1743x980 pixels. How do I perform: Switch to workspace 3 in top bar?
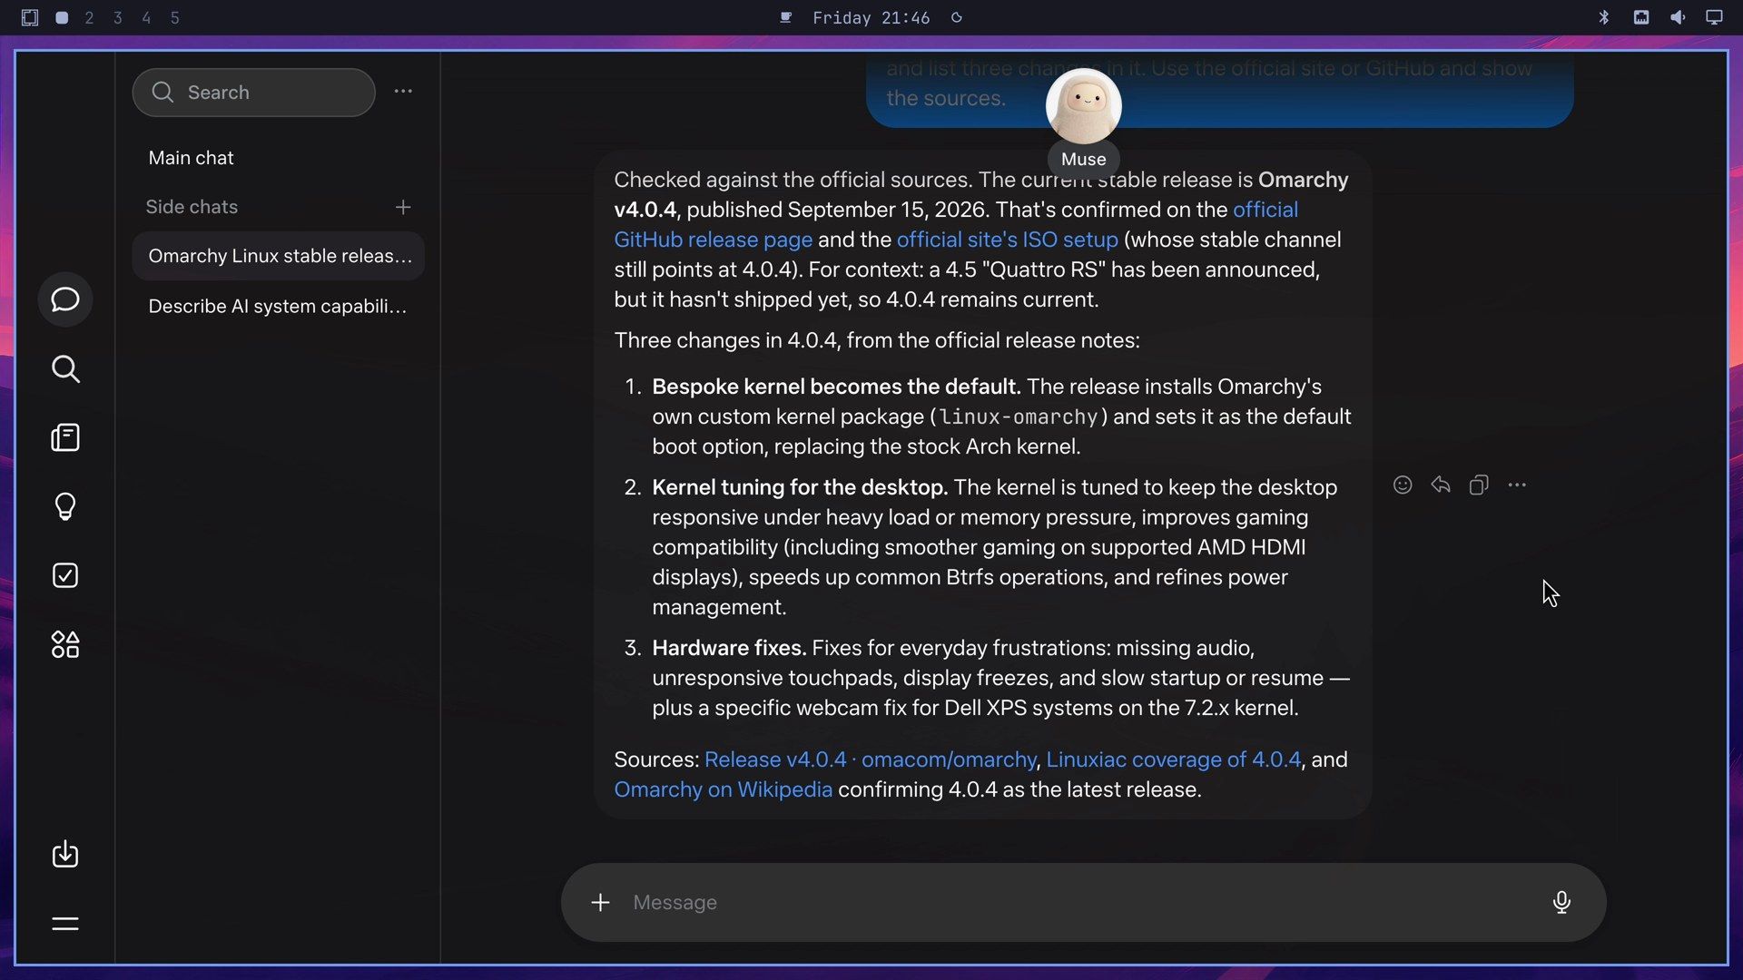click(x=118, y=18)
